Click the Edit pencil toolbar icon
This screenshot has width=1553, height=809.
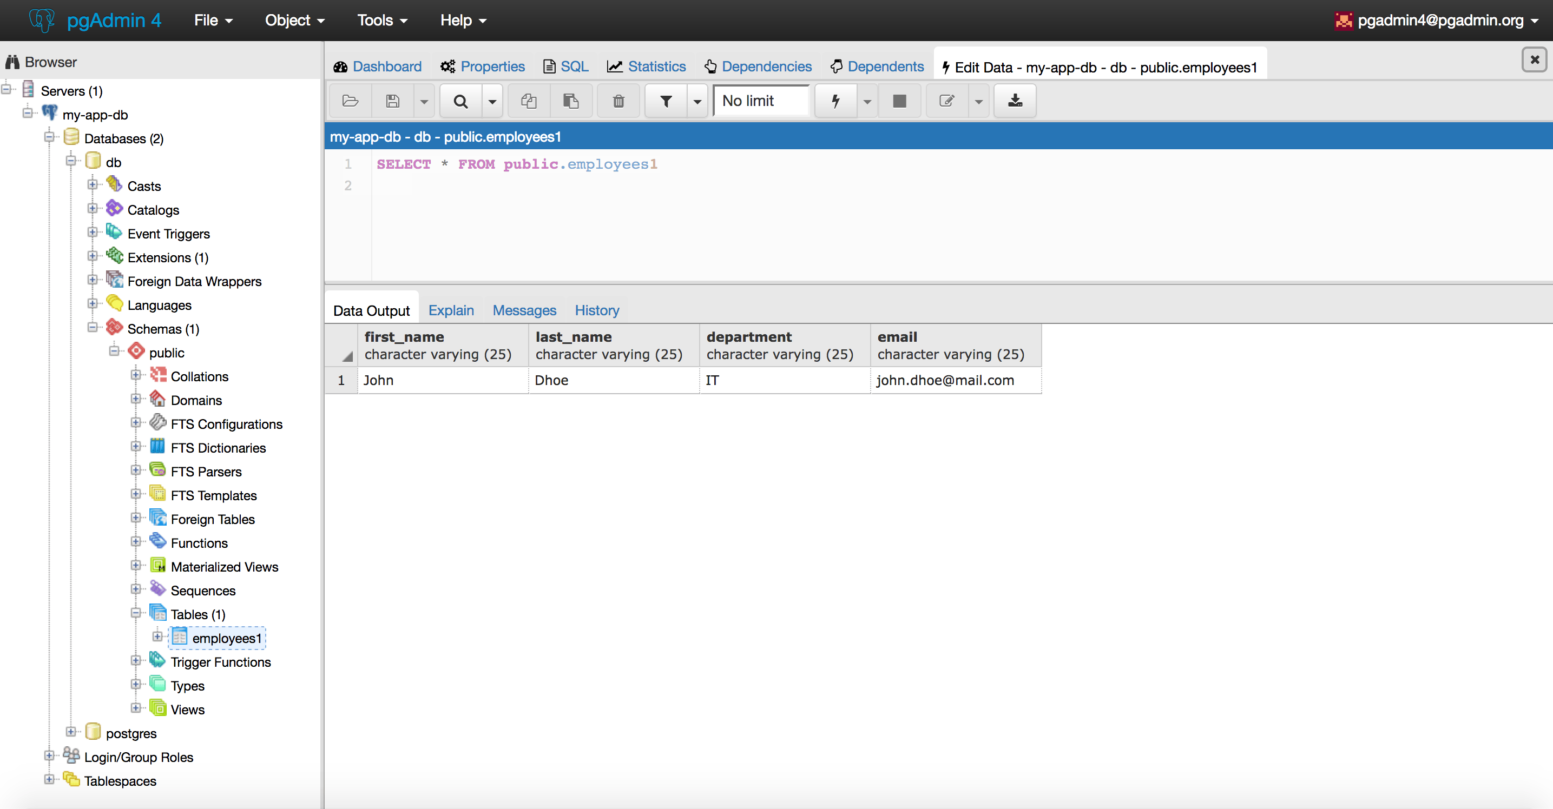click(946, 101)
